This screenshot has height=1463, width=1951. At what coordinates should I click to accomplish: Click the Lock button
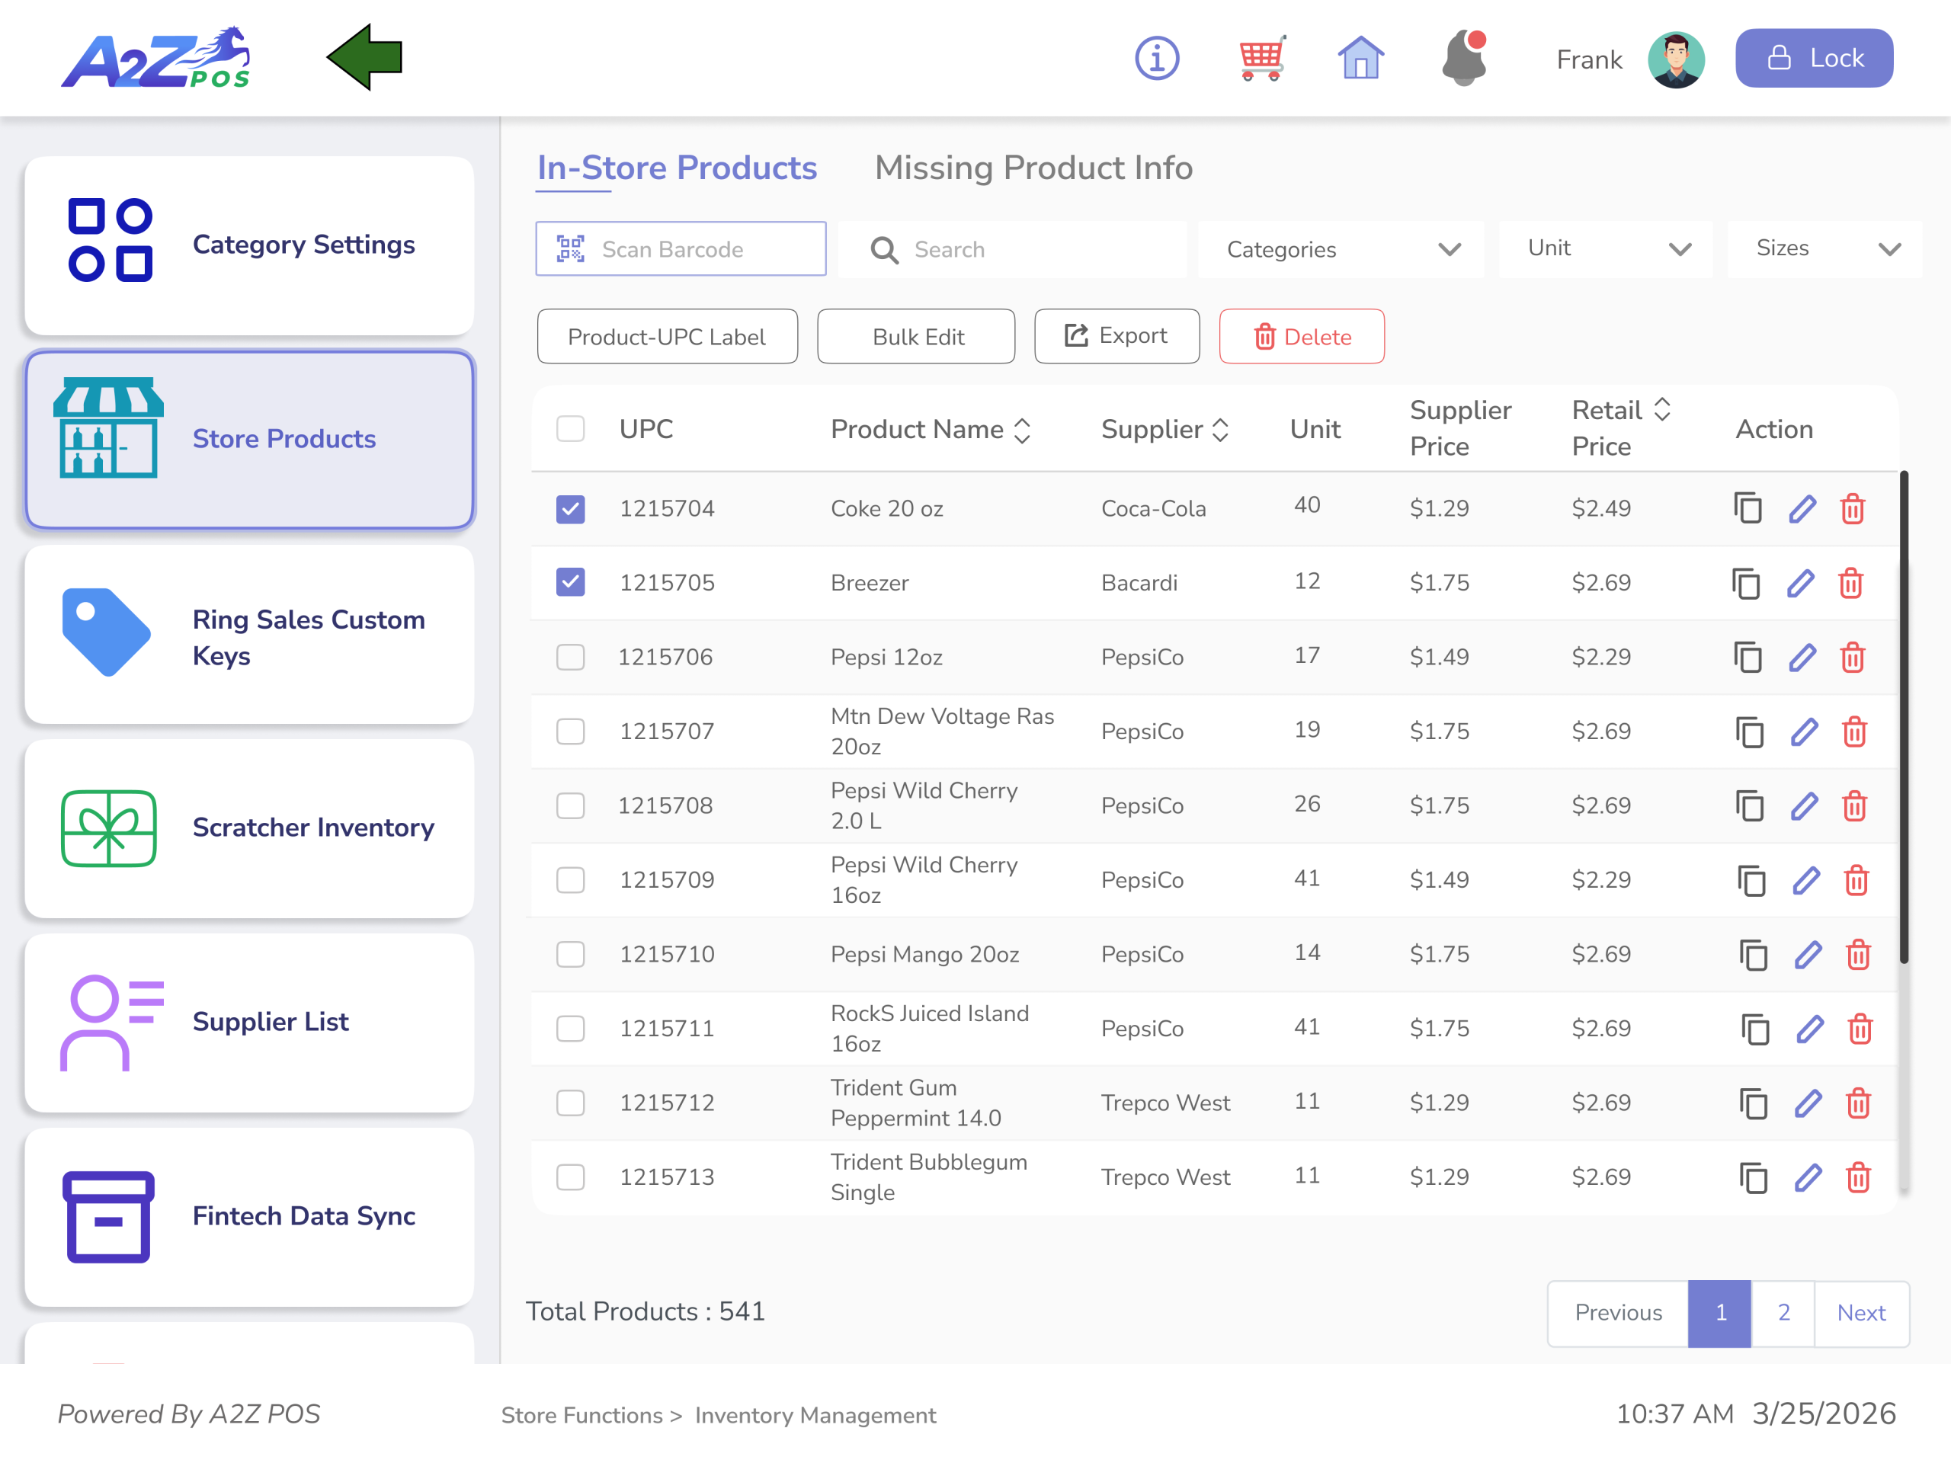1815,58
